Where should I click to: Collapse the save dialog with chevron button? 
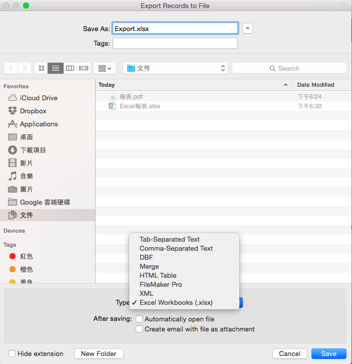pyautogui.click(x=247, y=28)
